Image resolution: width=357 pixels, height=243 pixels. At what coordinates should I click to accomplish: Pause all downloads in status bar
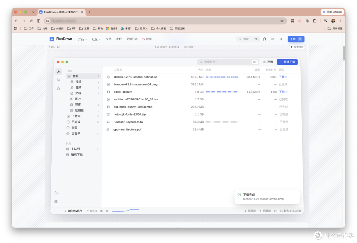click(101, 211)
